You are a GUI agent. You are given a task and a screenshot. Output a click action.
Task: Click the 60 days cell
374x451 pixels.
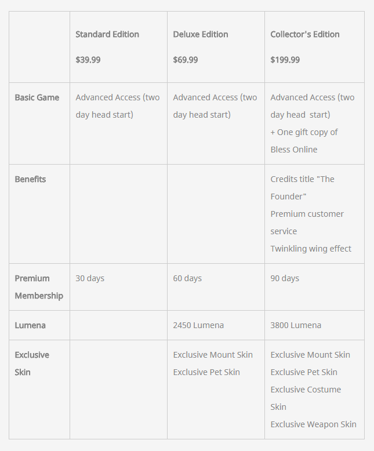click(187, 278)
